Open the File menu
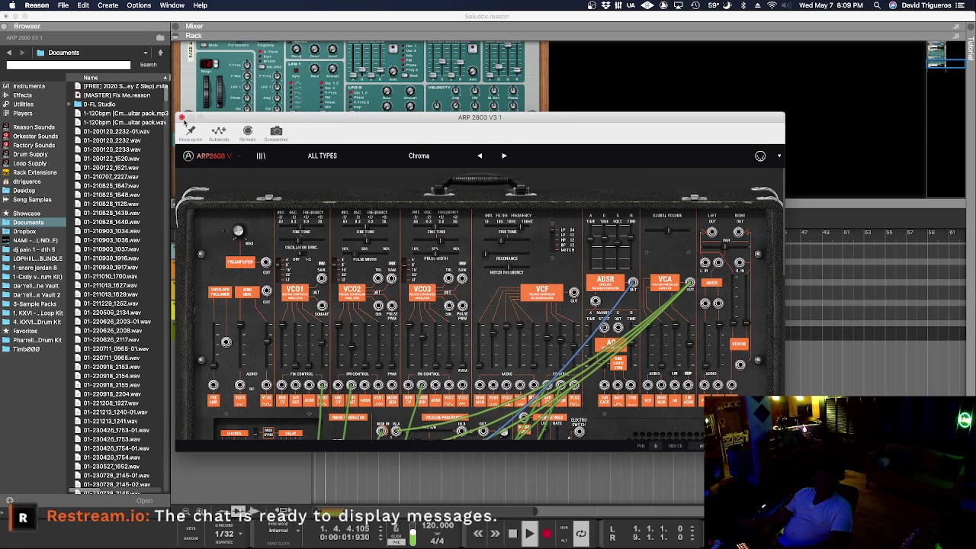This screenshot has height=549, width=976. pyautogui.click(x=63, y=5)
